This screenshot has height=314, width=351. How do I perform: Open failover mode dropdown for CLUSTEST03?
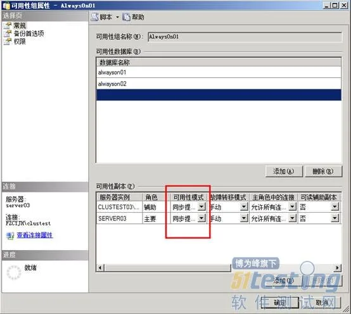tap(244, 206)
